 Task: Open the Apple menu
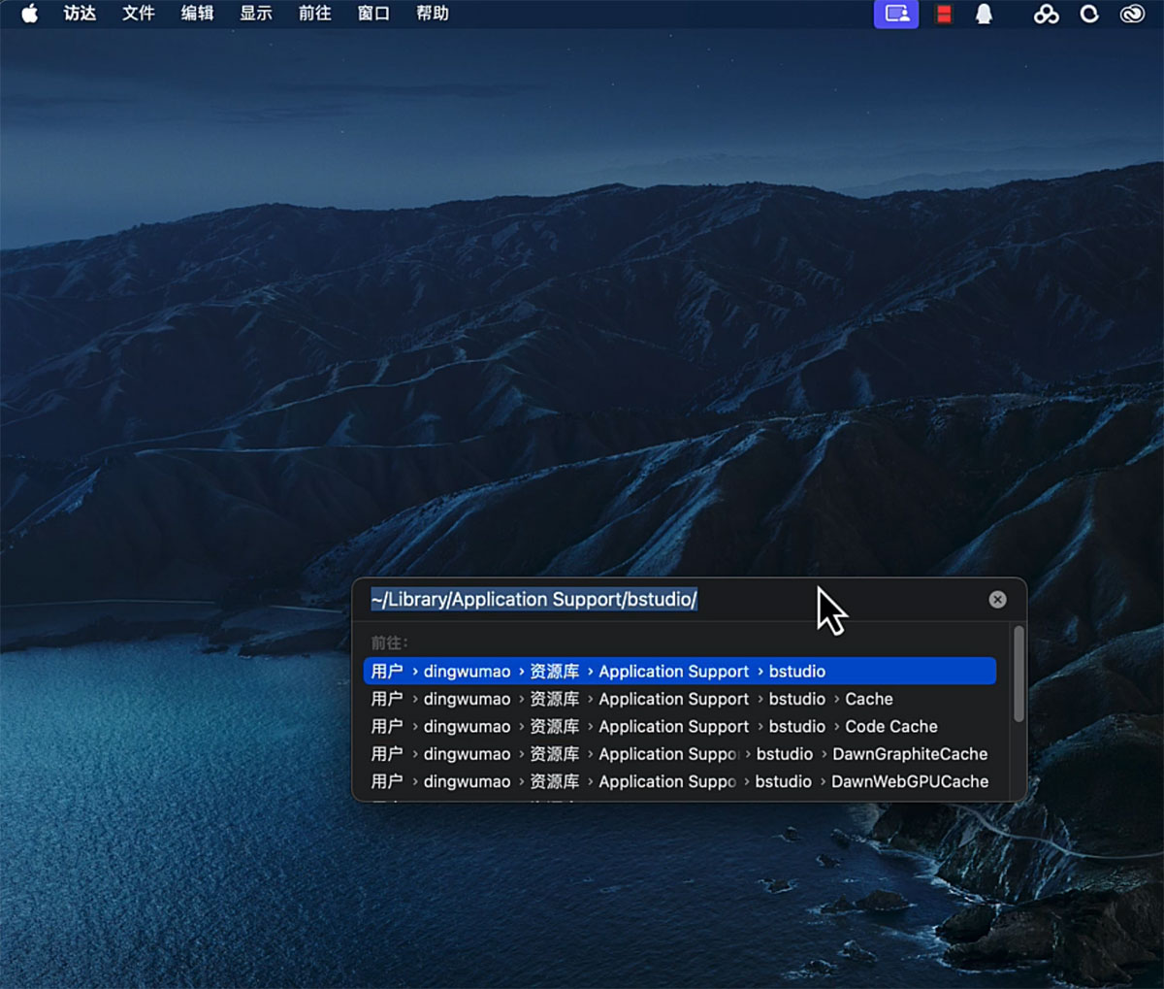(29, 14)
